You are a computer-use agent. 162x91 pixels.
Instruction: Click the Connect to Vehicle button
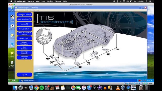click(x=24, y=15)
